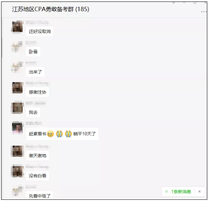Image resolution: width=208 pixels, height=202 pixels.
Task: Select the 感谢注协 message bubble
Action: (x=37, y=92)
